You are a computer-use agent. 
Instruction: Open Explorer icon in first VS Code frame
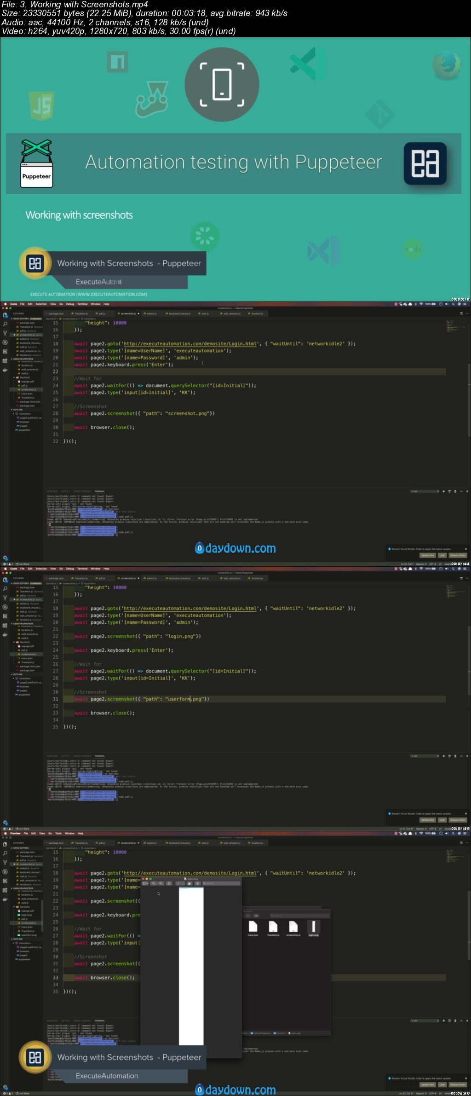pyautogui.click(x=5, y=315)
